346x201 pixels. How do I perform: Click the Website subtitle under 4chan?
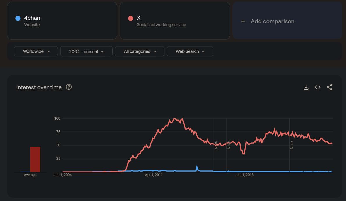click(32, 25)
